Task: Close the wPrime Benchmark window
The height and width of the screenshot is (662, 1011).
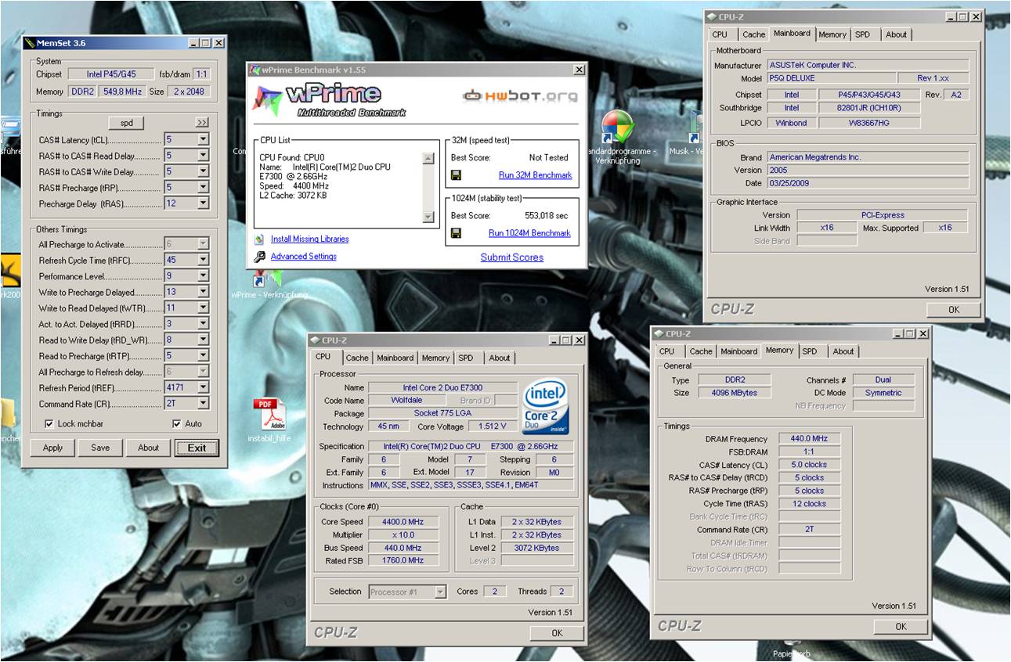Action: coord(579,70)
